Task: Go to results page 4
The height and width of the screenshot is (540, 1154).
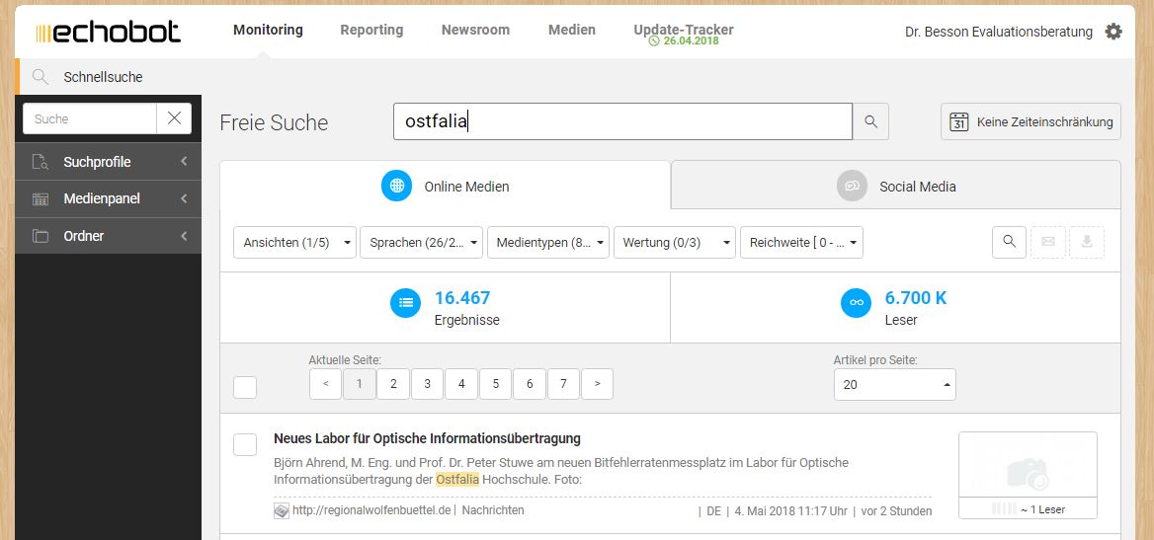Action: [461, 384]
